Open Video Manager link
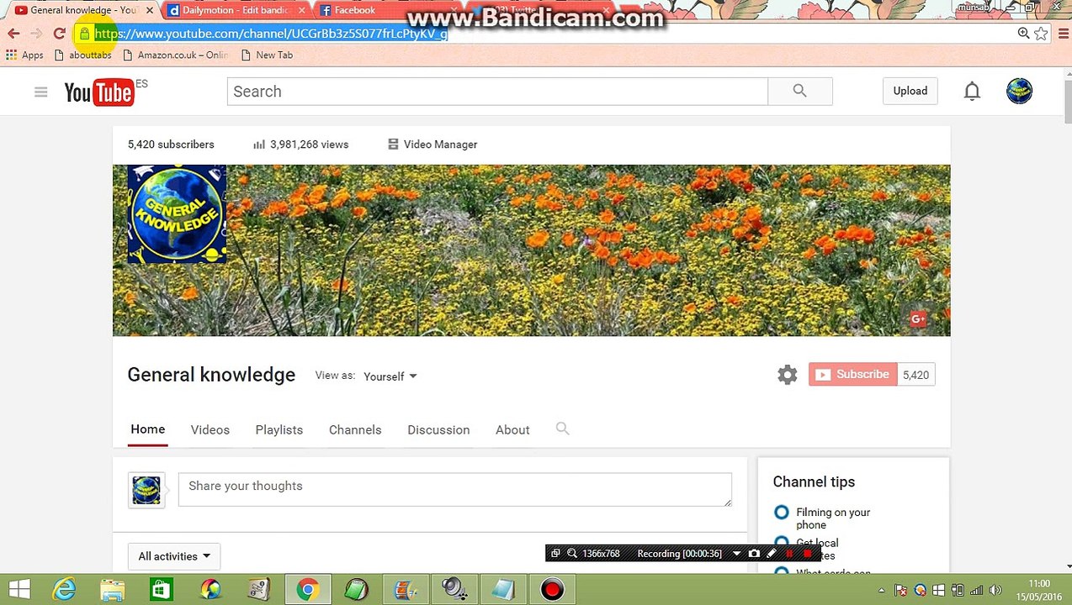The height and width of the screenshot is (605, 1072). coord(432,145)
